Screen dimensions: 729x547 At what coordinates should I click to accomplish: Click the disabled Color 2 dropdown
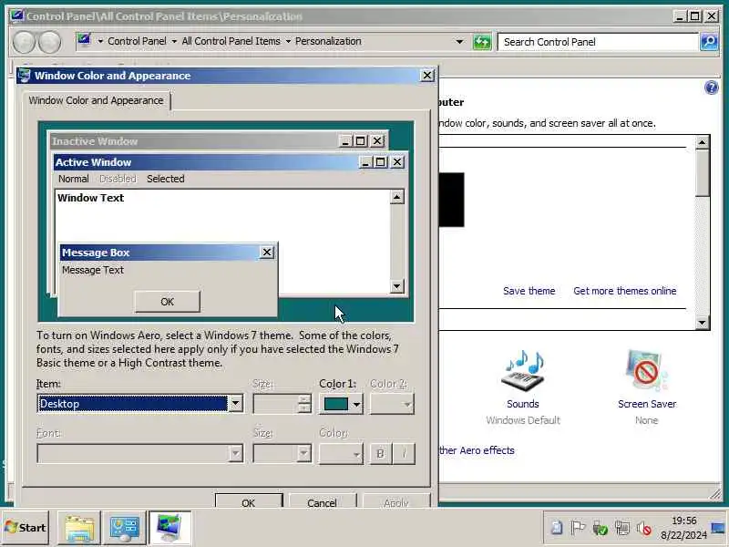coord(392,404)
